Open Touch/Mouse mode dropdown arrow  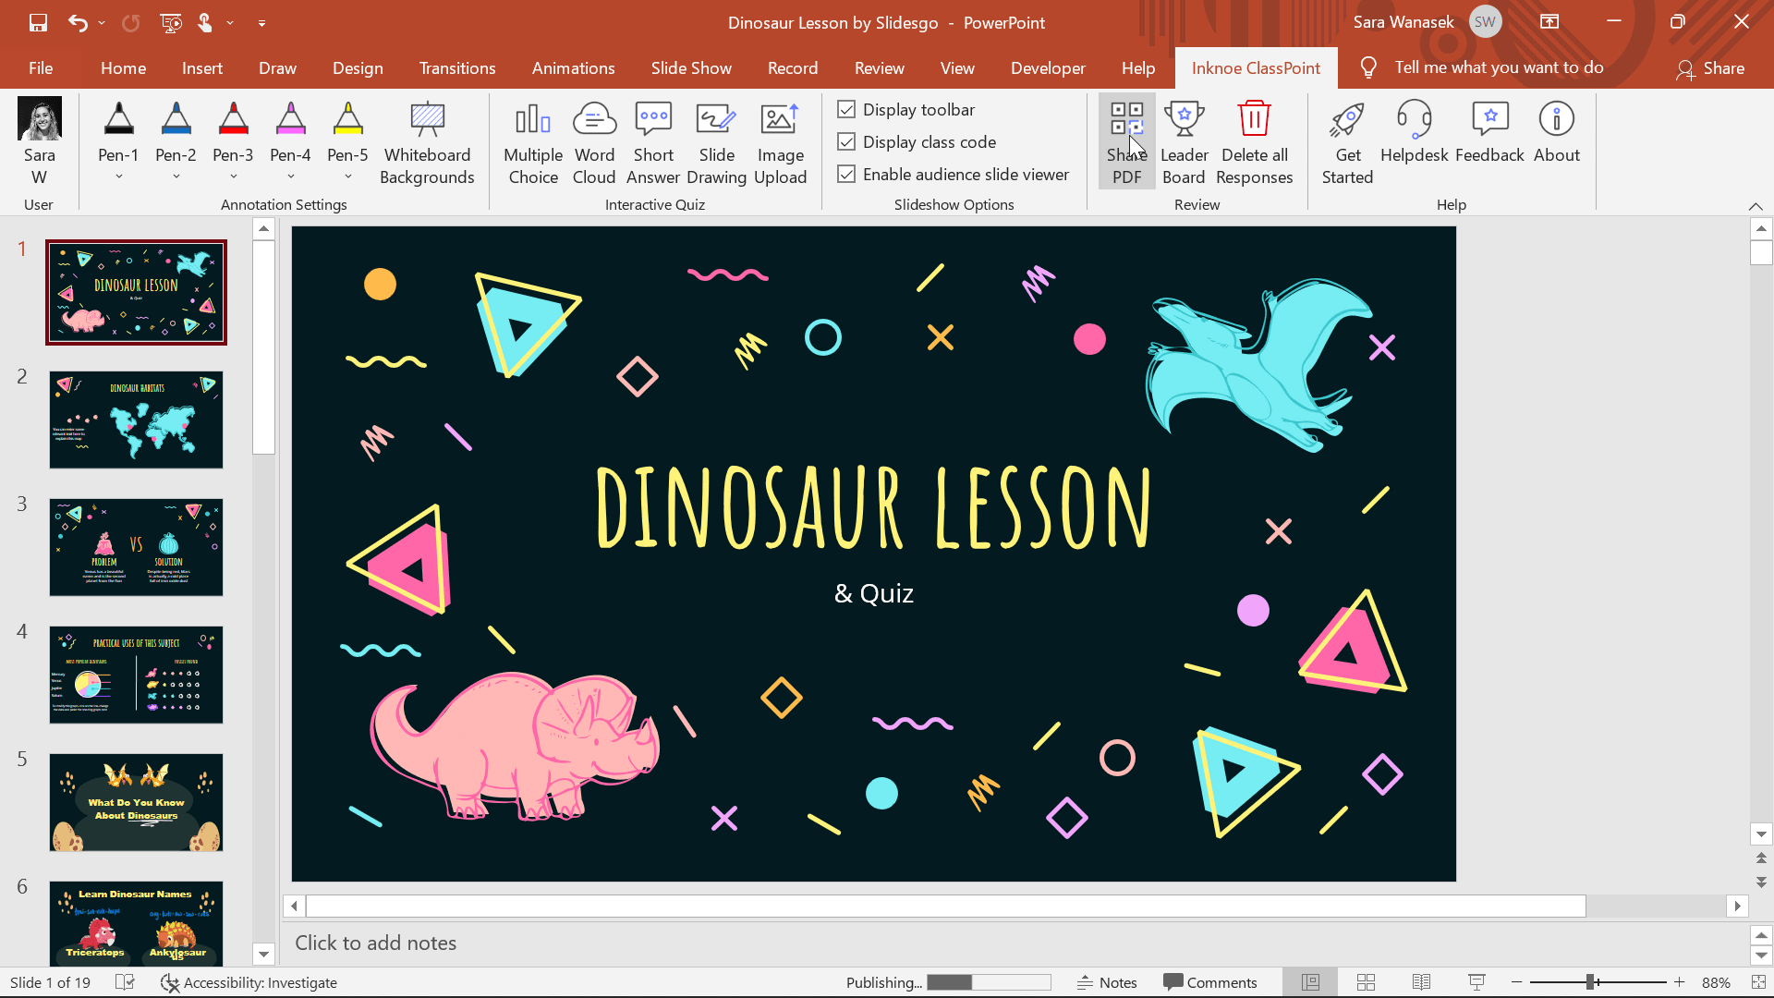click(x=230, y=23)
